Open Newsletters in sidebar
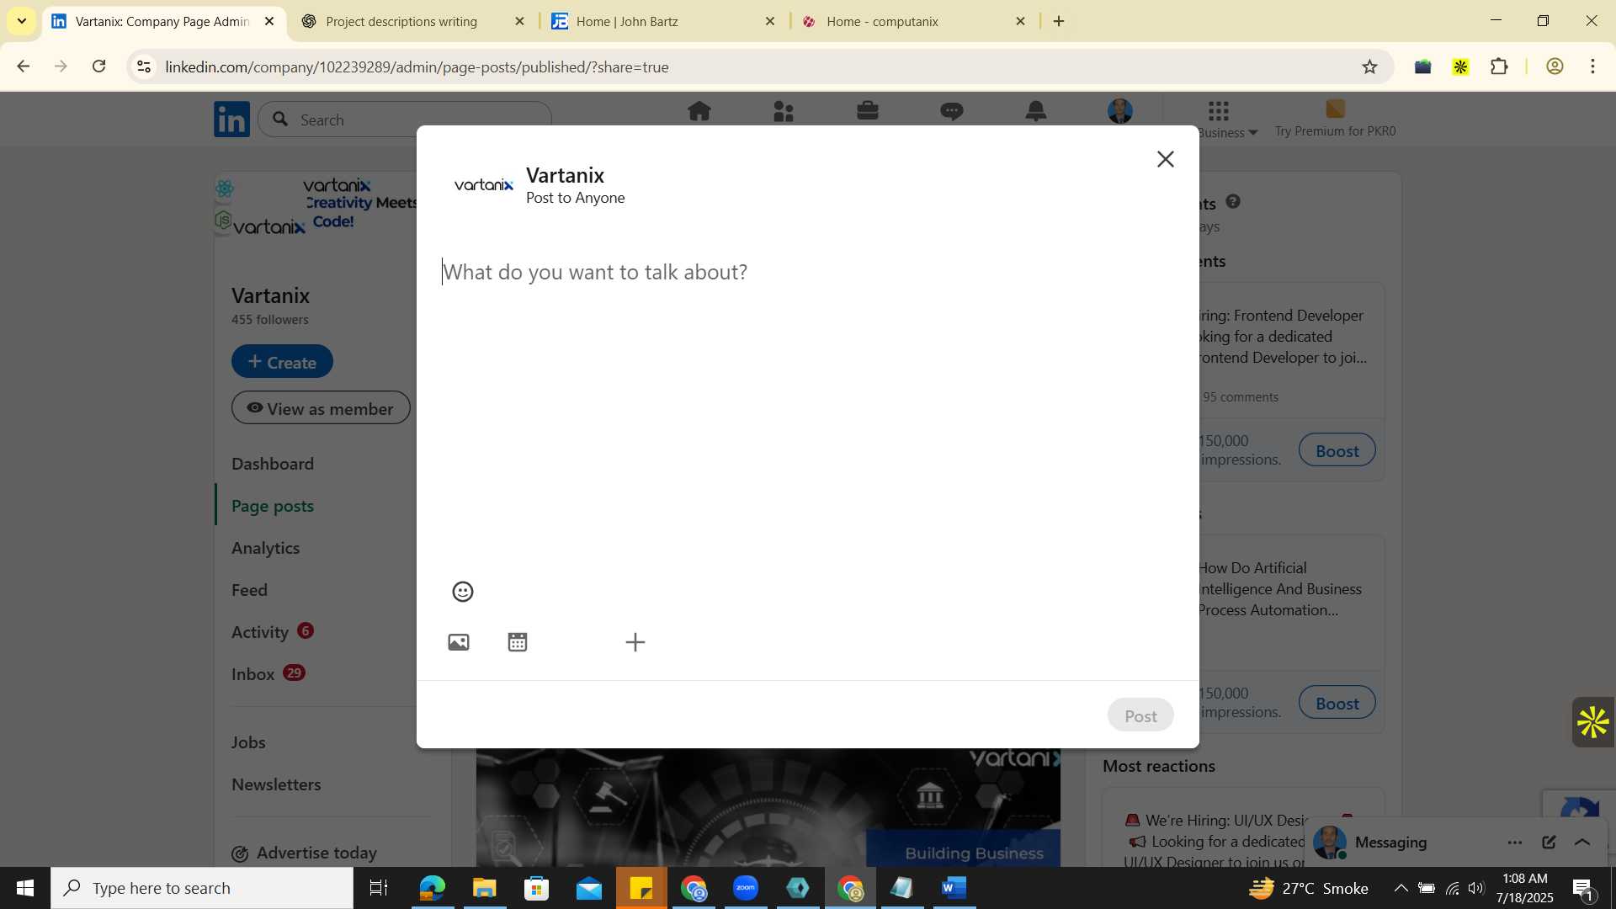The width and height of the screenshot is (1616, 909). pyautogui.click(x=276, y=784)
